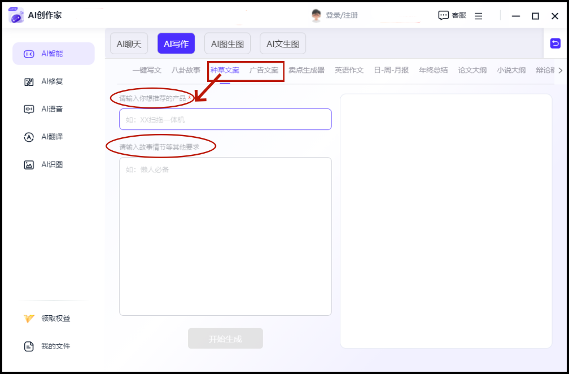This screenshot has height=374, width=569.
Task: Click the AI修复 sidebar icon
Action: [x=29, y=82]
